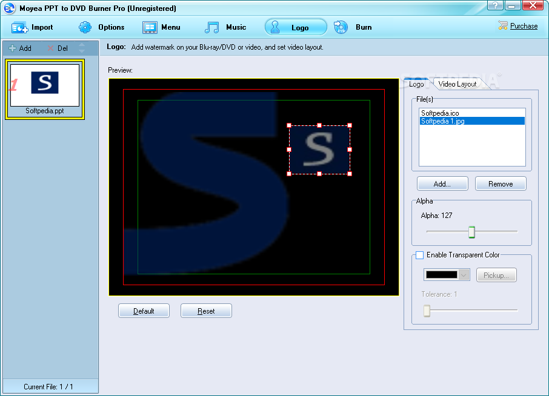Click the Default button below the preview
Image resolution: width=549 pixels, height=396 pixels.
[144, 311]
